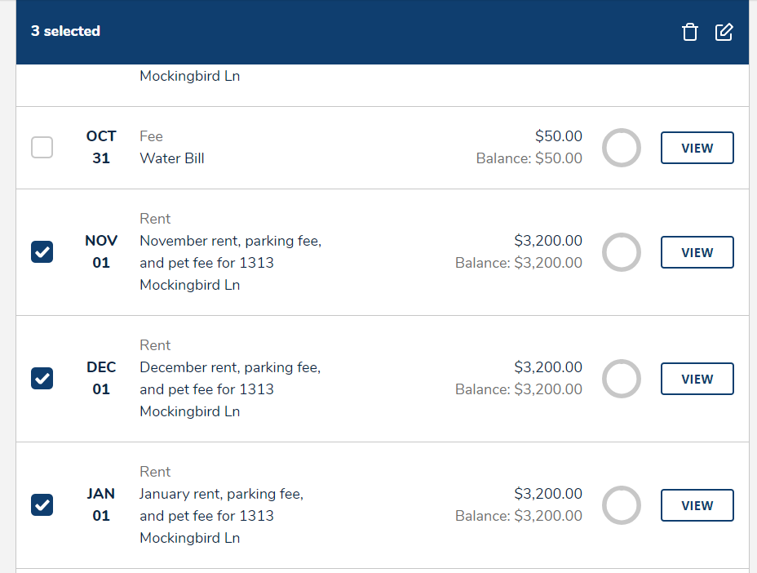Image resolution: width=757 pixels, height=573 pixels.
Task: Click the OCT 31 date label
Action: pos(101,148)
